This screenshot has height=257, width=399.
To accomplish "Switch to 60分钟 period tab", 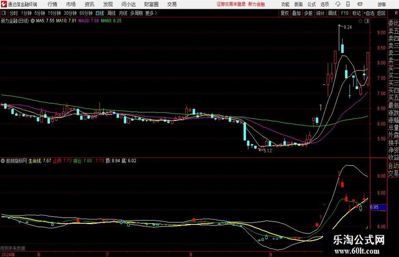I will tap(86, 13).
